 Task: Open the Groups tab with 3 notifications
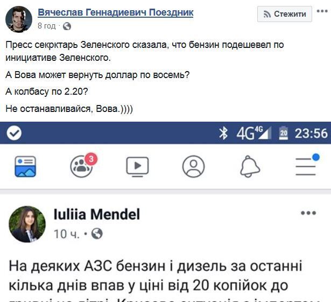(81, 166)
